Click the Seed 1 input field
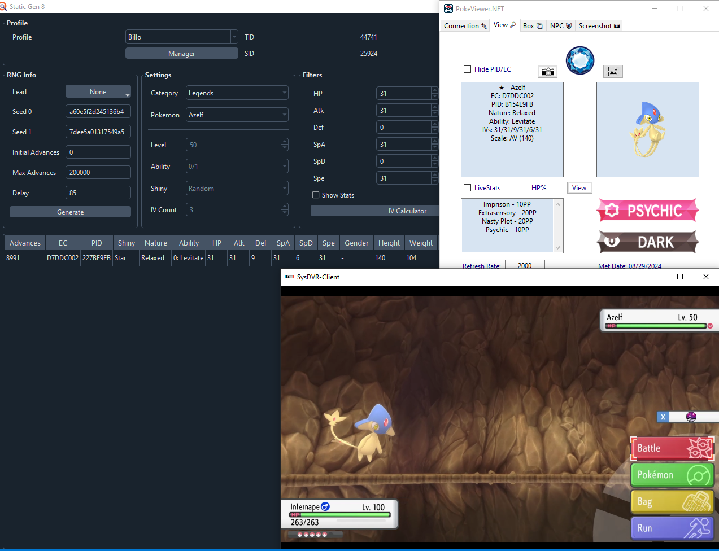Screen dimensions: 719x551 coord(98,132)
